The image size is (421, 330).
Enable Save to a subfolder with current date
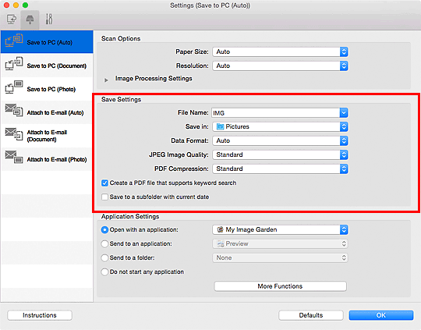104,197
